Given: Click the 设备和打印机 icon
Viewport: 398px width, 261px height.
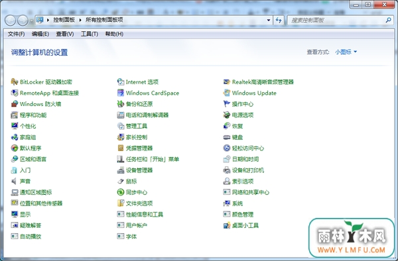Looking at the screenshot, I should coord(227,170).
